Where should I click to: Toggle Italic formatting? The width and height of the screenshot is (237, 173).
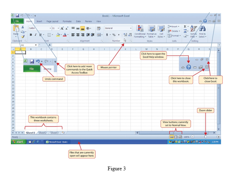point(36,35)
